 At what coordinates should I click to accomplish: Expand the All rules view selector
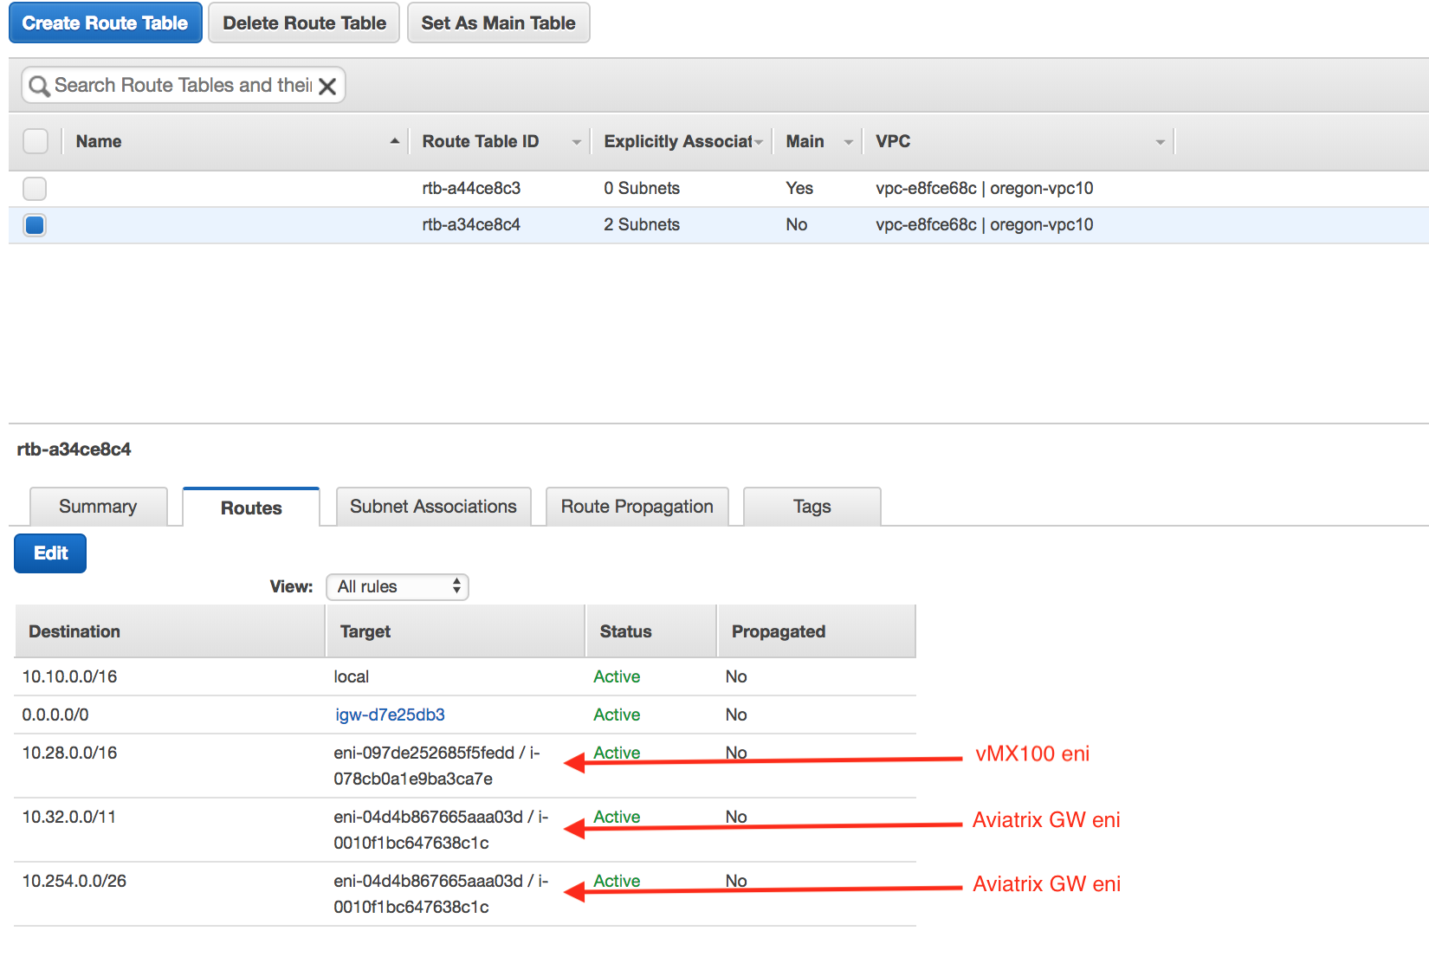point(398,587)
